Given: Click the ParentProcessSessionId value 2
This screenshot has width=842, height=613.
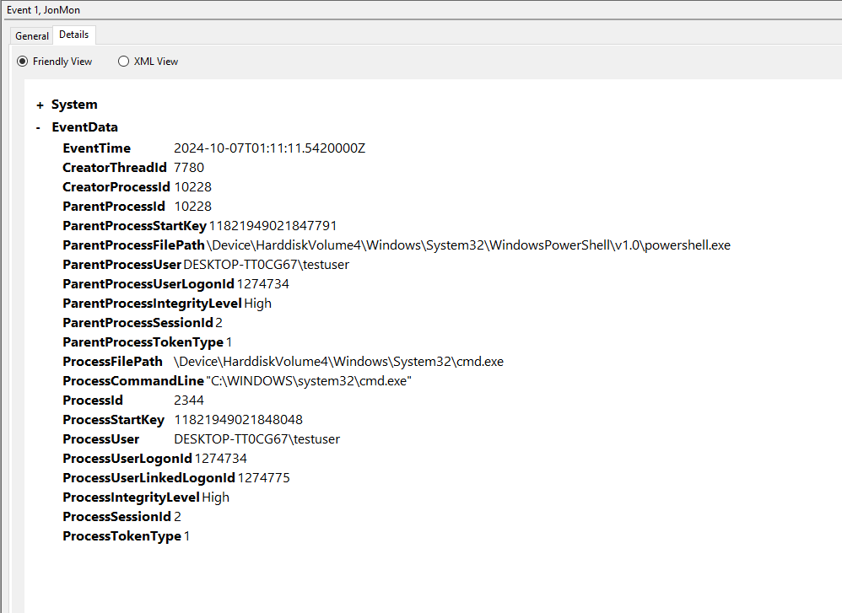Looking at the screenshot, I should point(219,323).
